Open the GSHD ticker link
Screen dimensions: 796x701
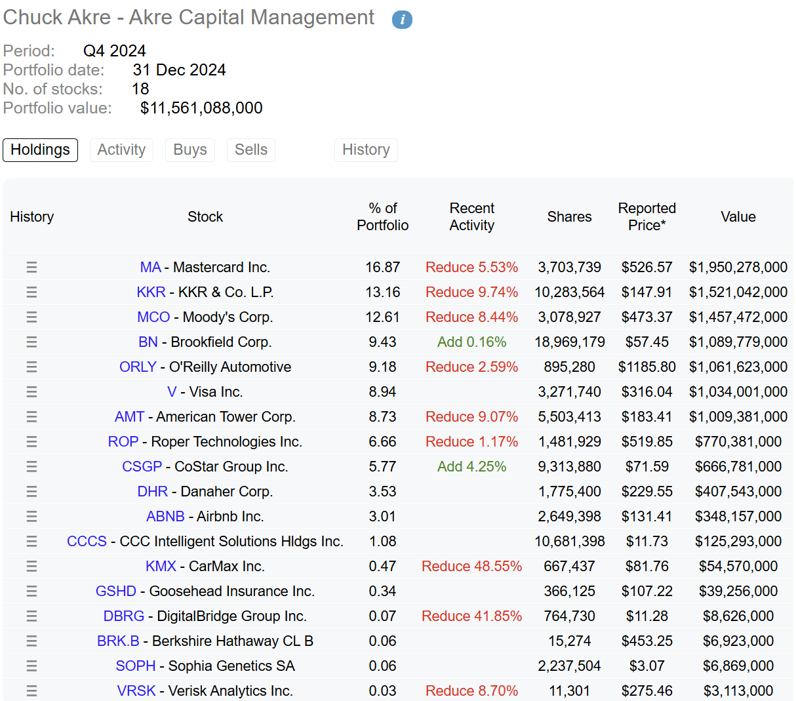[x=116, y=591]
